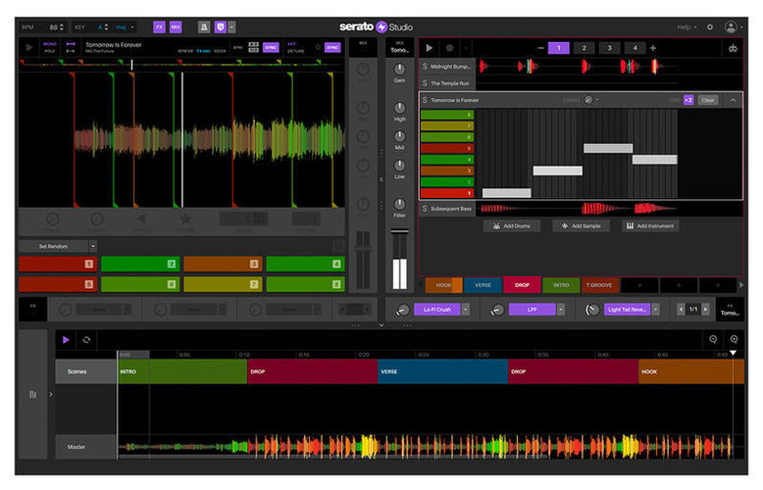Go to previous FX page arrow beside 1/1

coord(681,310)
